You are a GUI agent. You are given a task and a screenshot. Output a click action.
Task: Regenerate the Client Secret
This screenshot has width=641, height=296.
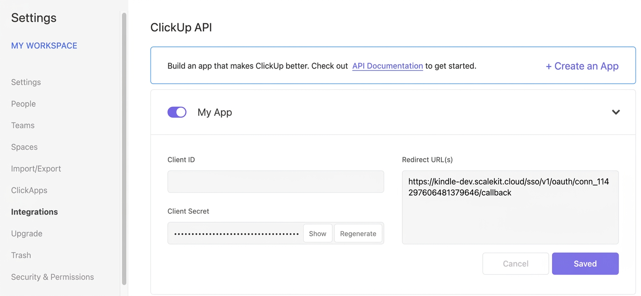click(358, 233)
